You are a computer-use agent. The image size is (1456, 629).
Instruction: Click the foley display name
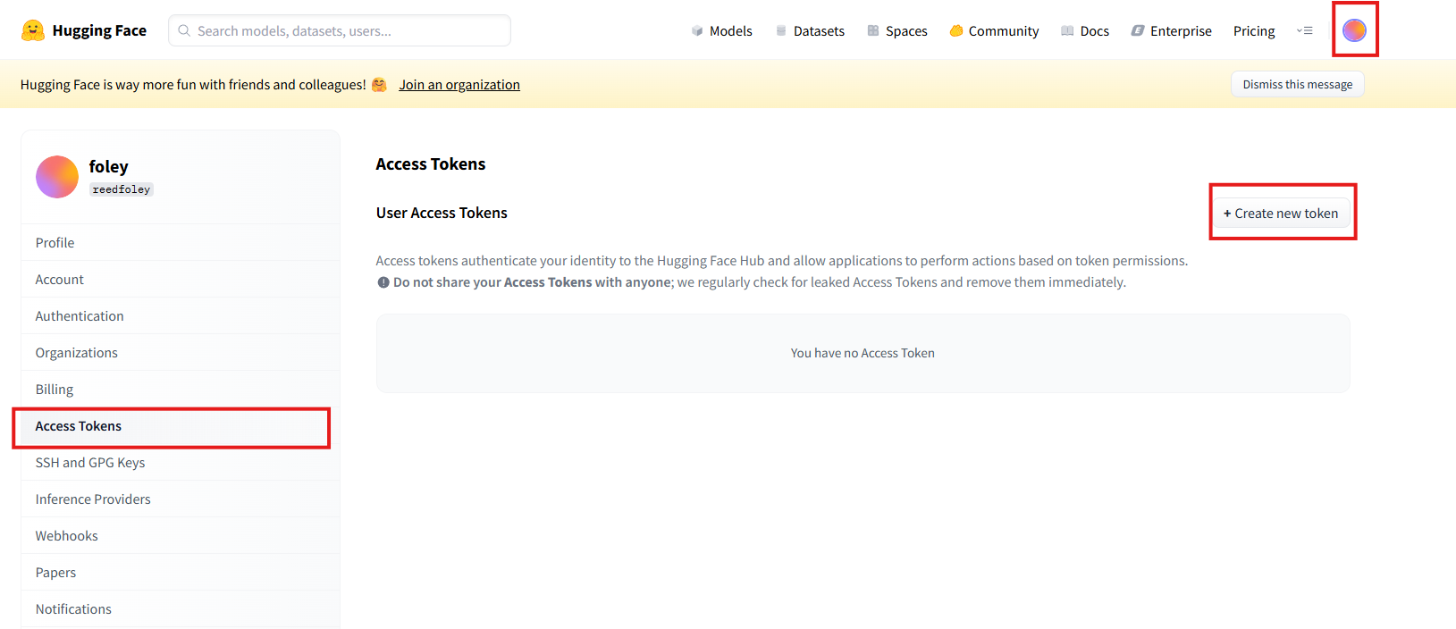[x=109, y=166]
